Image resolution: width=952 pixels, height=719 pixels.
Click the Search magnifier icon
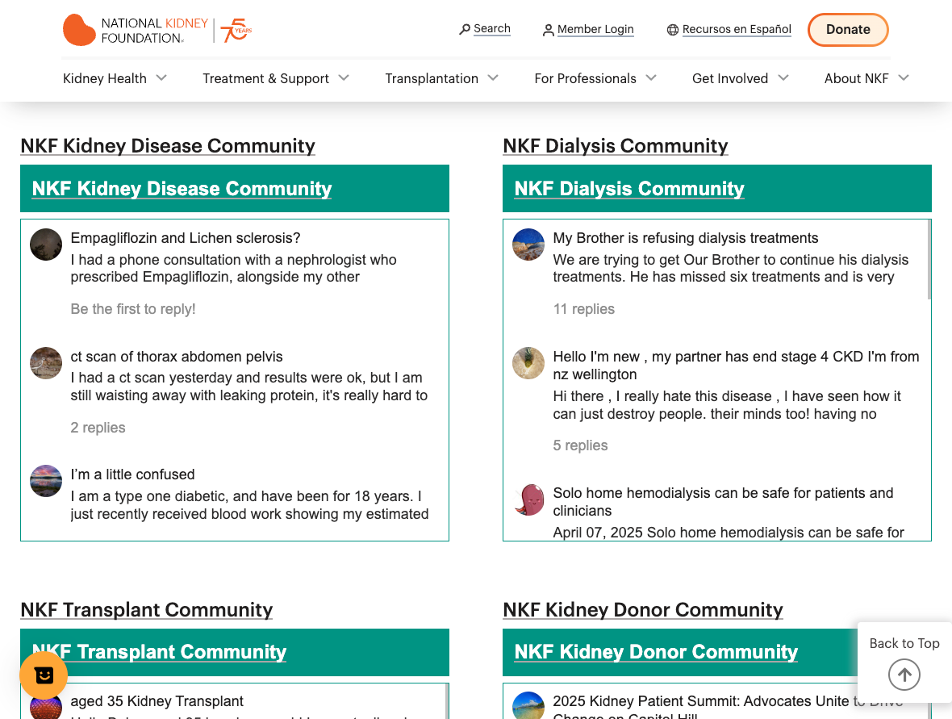click(465, 29)
